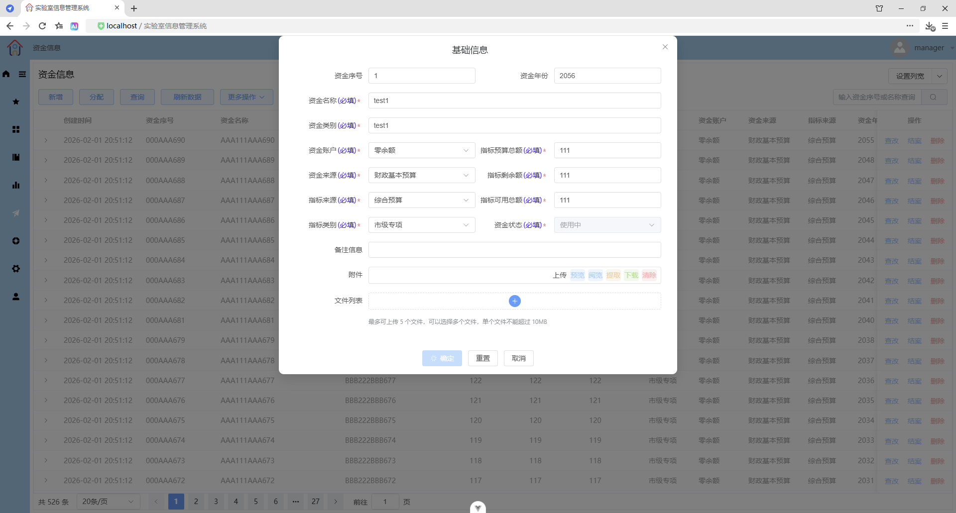Viewport: 956px width, 513px height.
Task: Click the house logo in the app header
Action: 15,48
